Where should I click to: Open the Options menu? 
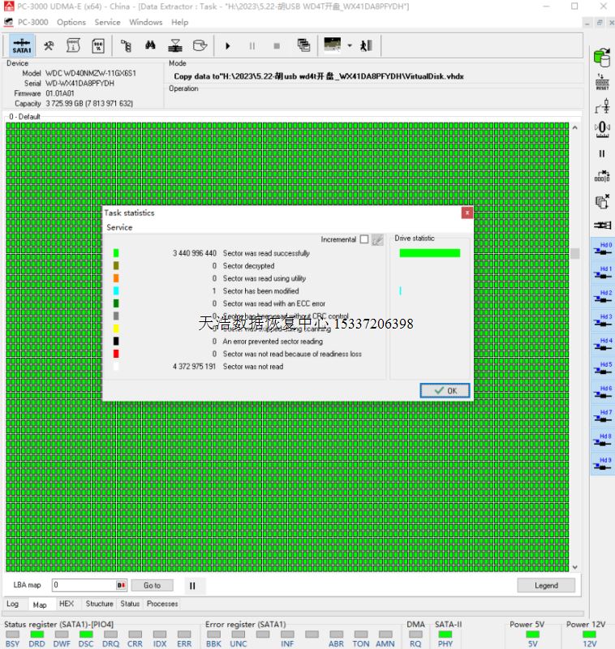click(71, 22)
